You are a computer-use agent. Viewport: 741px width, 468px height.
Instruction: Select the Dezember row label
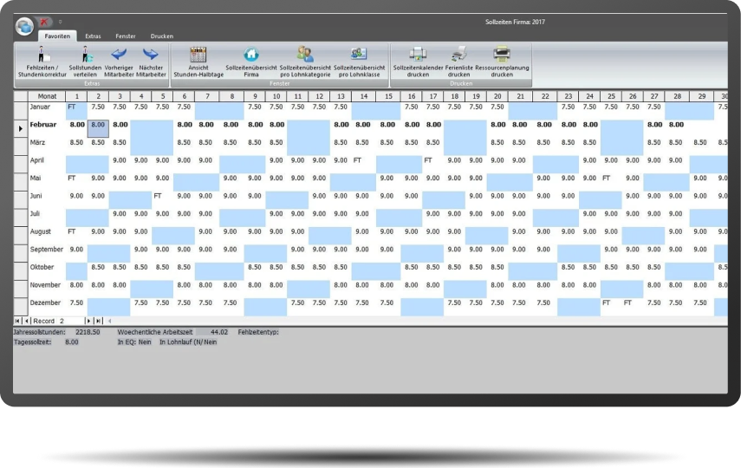pyautogui.click(x=45, y=302)
